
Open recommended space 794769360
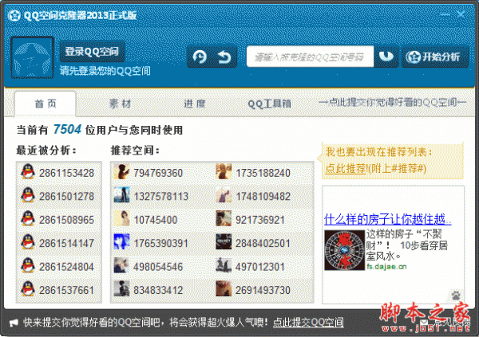point(158,173)
